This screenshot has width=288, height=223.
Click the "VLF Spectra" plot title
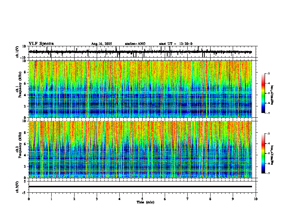(x=41, y=44)
